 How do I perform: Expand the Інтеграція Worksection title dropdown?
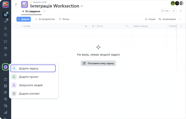(82, 6)
